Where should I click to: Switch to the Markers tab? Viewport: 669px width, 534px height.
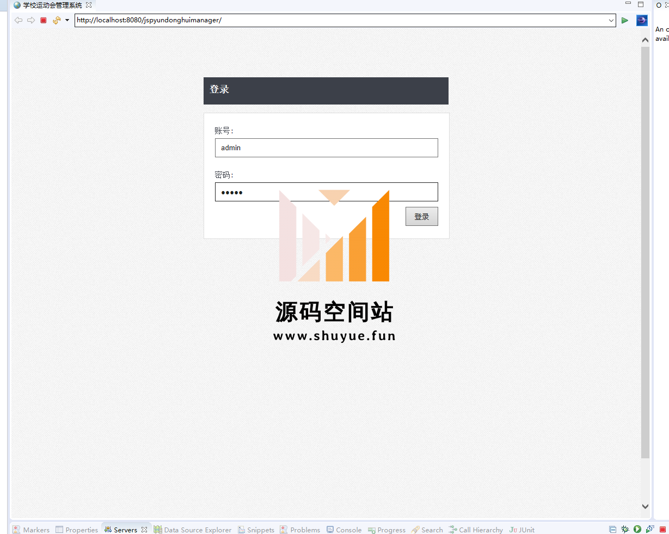click(31, 530)
